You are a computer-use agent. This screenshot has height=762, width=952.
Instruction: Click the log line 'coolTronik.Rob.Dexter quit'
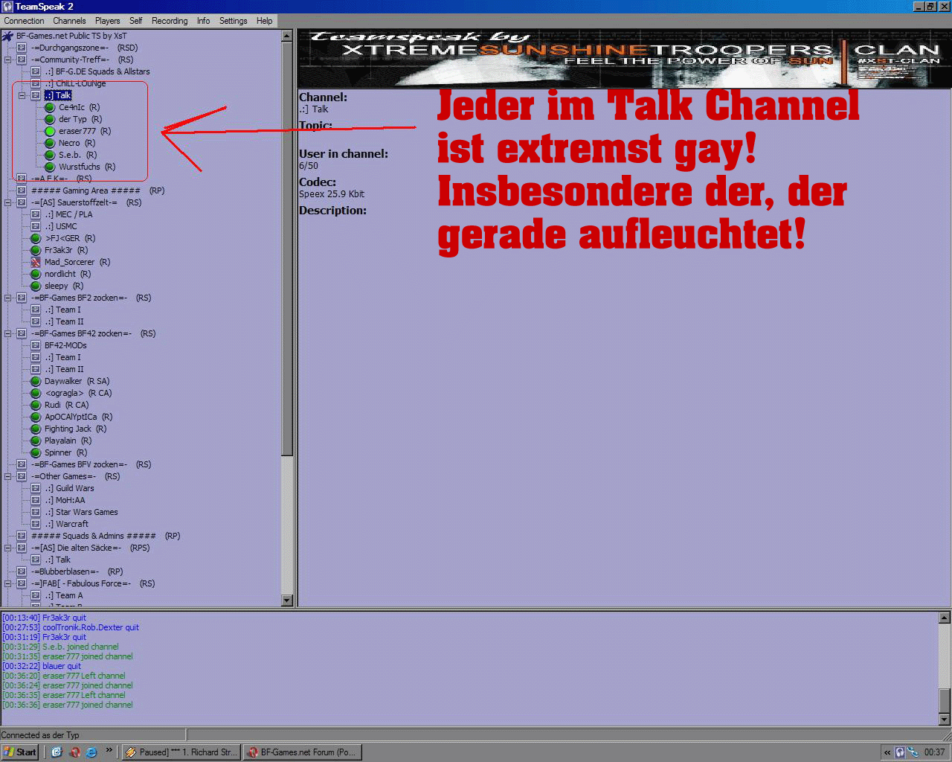click(71, 627)
